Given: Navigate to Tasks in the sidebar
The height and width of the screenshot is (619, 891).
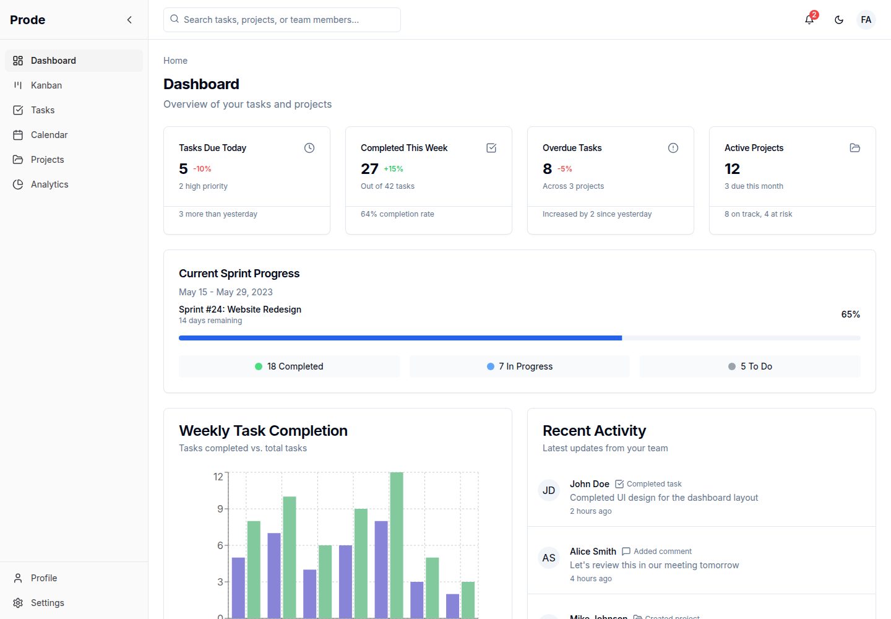Looking at the screenshot, I should (74, 110).
